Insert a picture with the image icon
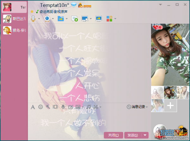Screen dimensions: 190x141 (x=78, y=107)
